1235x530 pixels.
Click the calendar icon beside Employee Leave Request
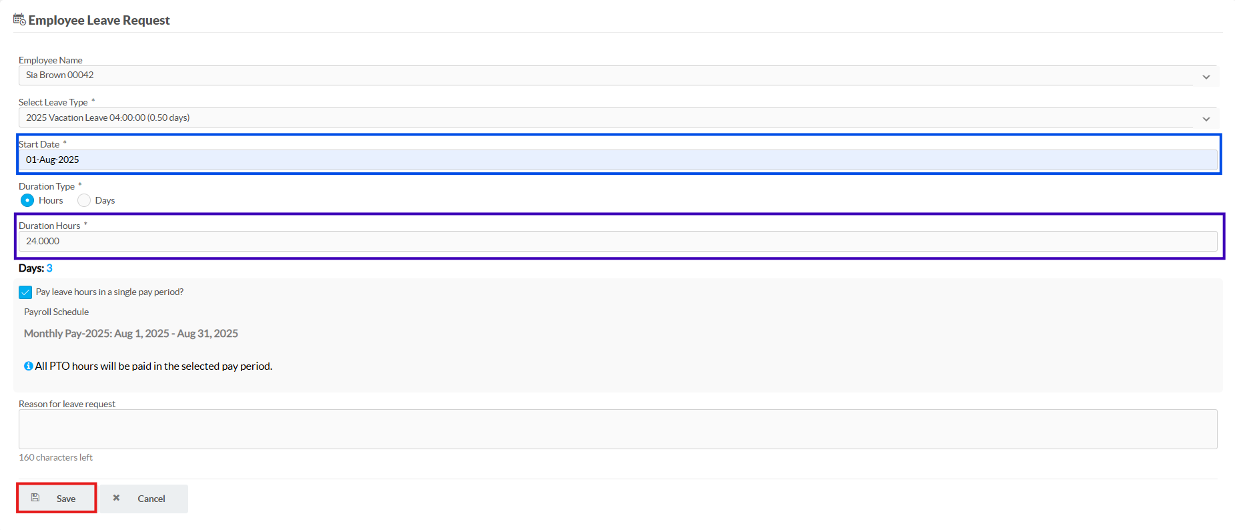click(x=19, y=19)
